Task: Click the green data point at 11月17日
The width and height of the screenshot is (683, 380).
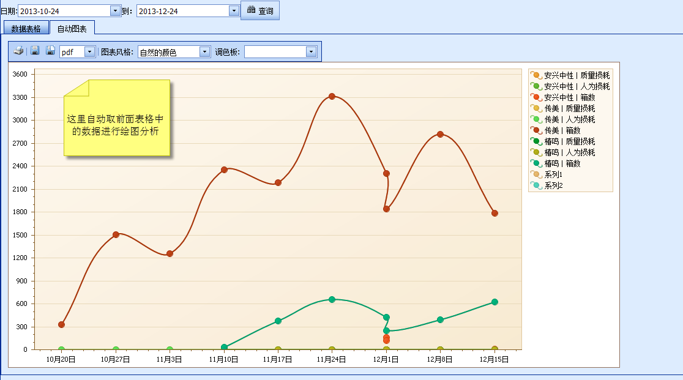Action: click(x=278, y=321)
